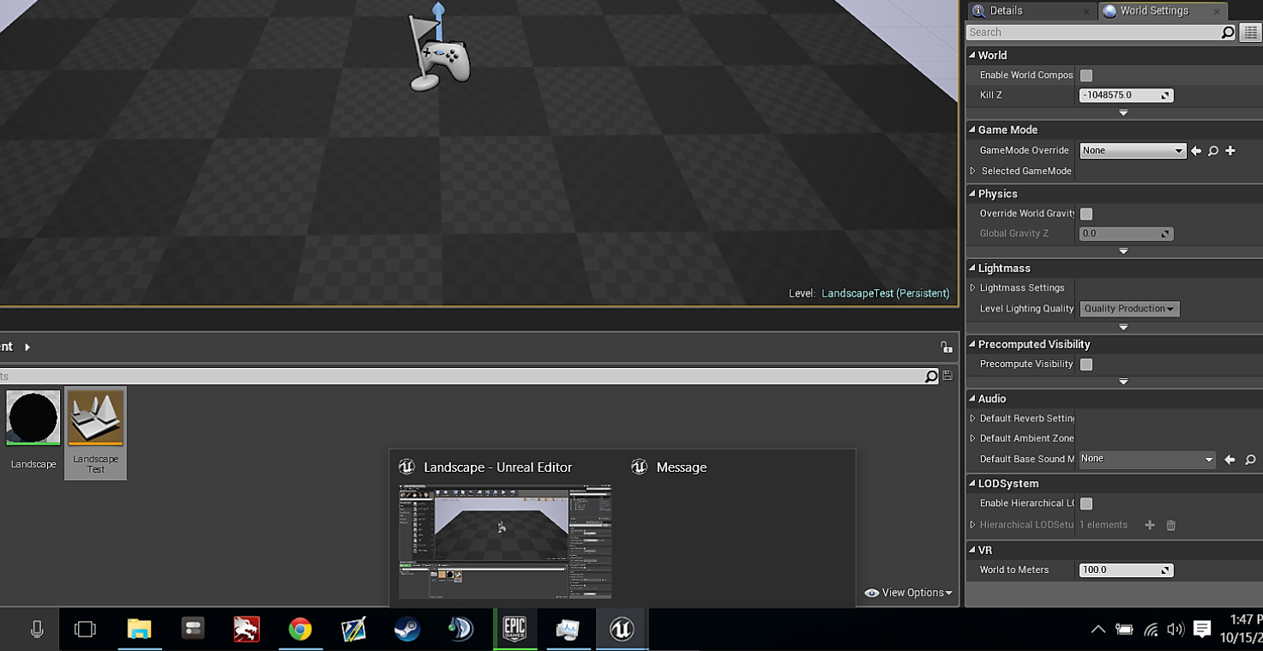
Task: Close the Details tab
Action: click(x=1086, y=11)
